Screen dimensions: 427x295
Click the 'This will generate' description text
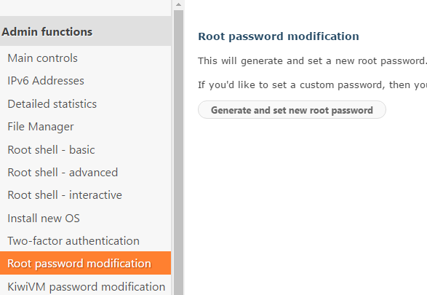tap(312, 60)
